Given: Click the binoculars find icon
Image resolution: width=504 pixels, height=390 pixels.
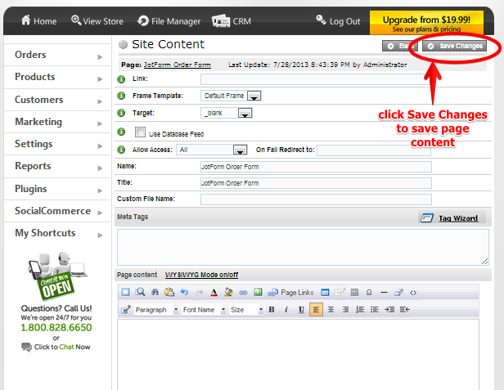Looking at the screenshot, I should [155, 292].
